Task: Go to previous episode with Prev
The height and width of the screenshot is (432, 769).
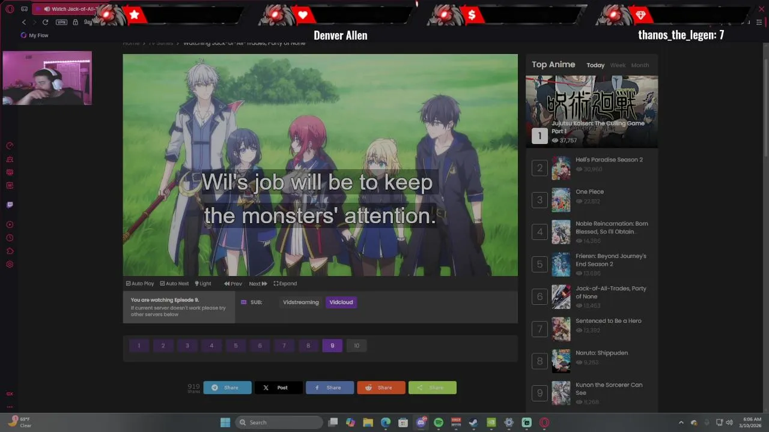Action: click(233, 284)
